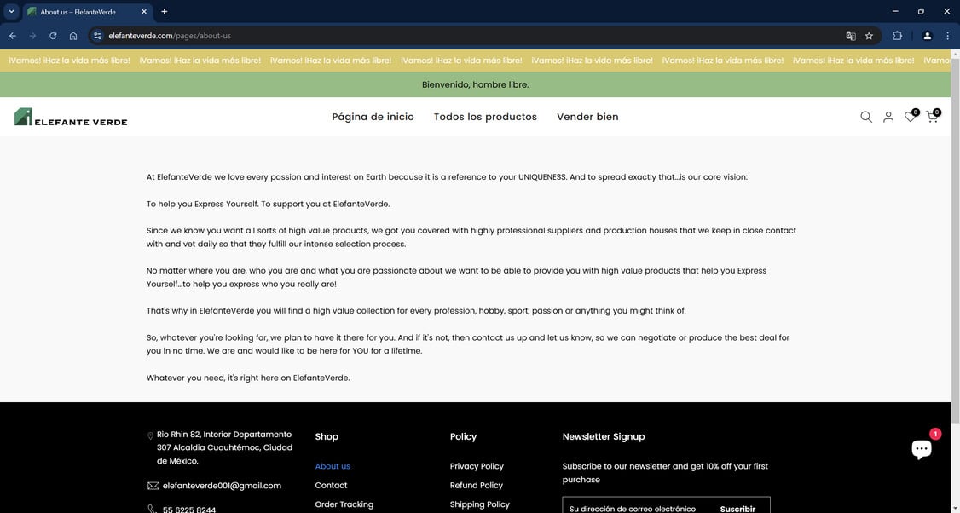Open the shopping cart icon
This screenshot has width=960, height=513.
[933, 116]
